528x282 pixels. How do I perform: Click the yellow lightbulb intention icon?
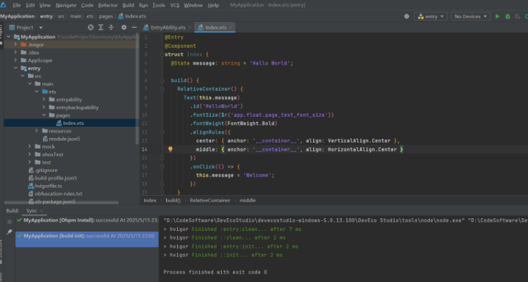170,150
